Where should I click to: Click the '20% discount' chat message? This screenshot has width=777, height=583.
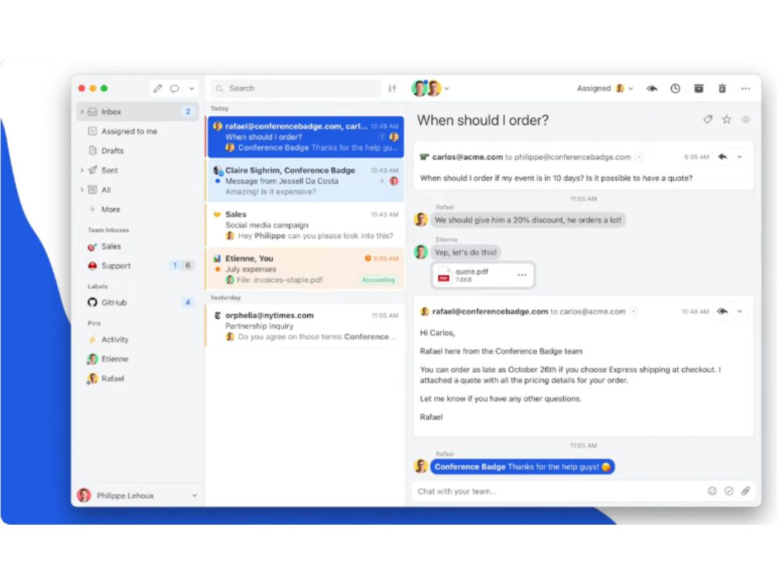point(528,220)
